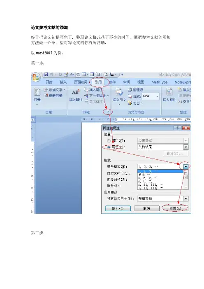Close the 脚注和尾注 dialog
The width and height of the screenshot is (204, 289).
186,128
